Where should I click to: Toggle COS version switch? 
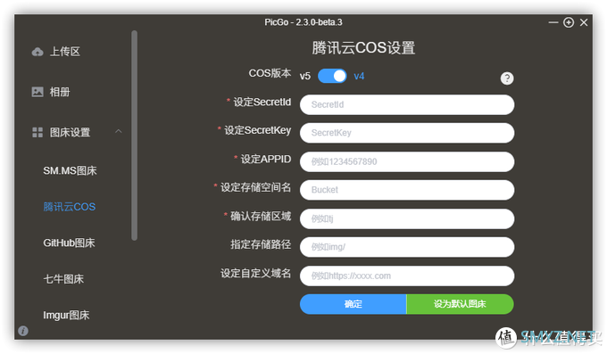pyautogui.click(x=332, y=76)
